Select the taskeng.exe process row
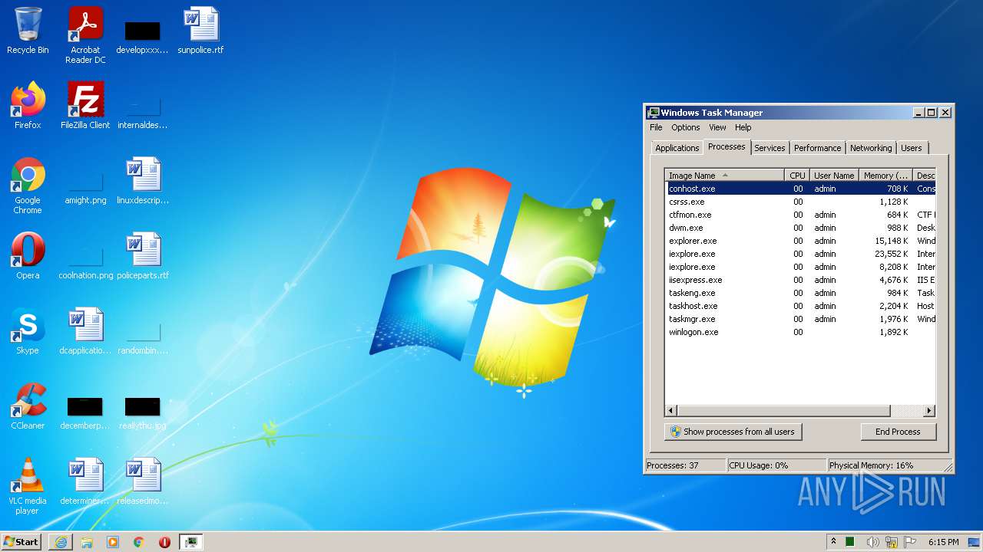983x552 pixels. point(800,293)
